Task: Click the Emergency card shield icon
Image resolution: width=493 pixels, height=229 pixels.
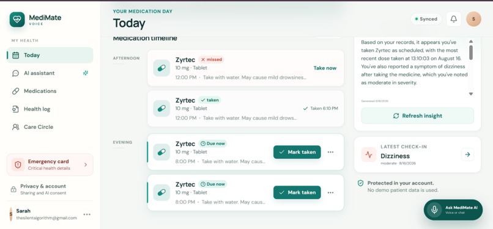Action: click(x=18, y=165)
